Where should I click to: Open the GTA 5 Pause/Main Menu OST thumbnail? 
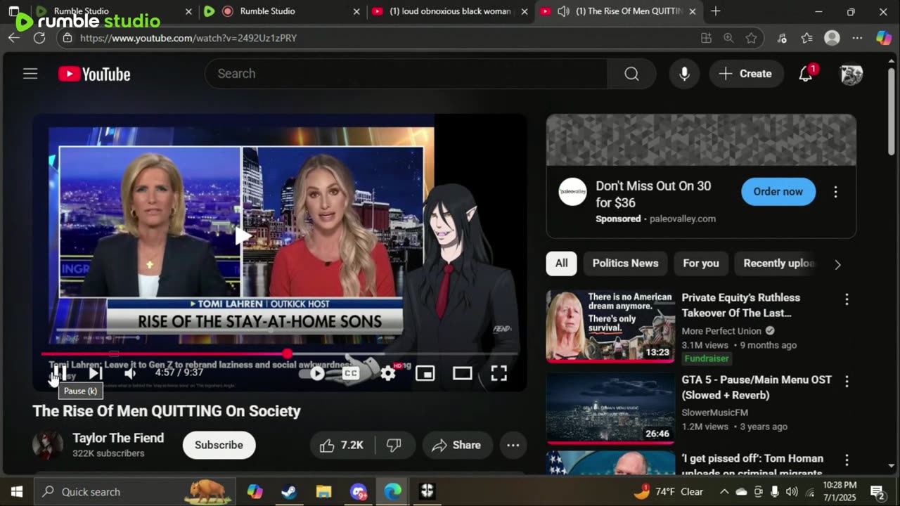610,408
